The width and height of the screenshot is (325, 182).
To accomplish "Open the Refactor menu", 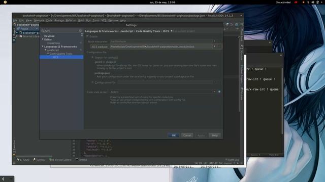I will tap(71, 20).
